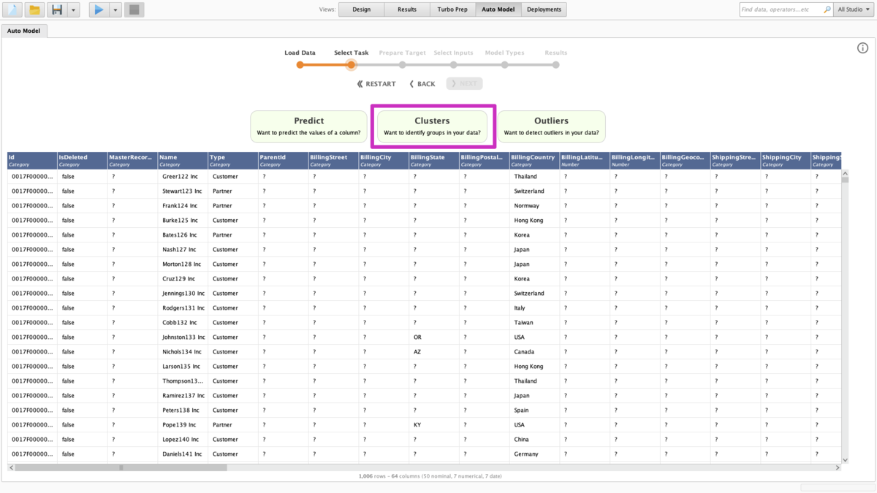
Task: Run process with the play icon
Action: click(x=98, y=9)
